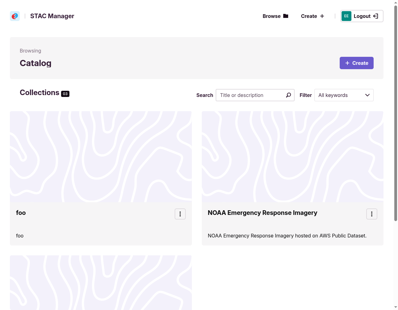Click the scrollbar down arrow

pyautogui.click(x=396, y=307)
